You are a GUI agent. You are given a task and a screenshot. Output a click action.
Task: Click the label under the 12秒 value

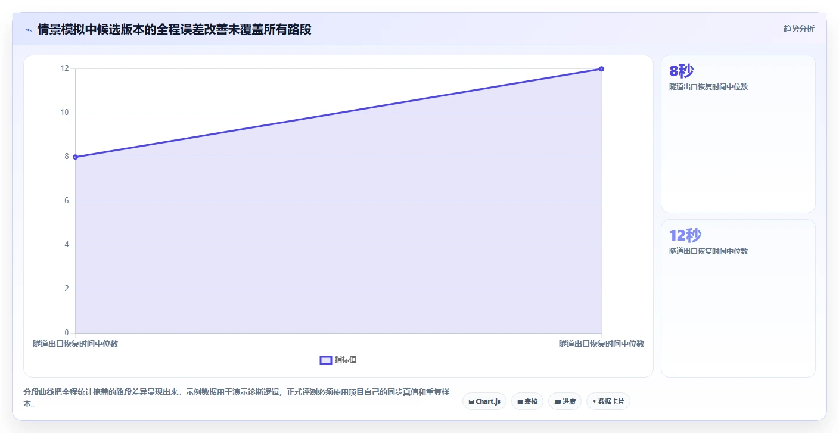(709, 251)
